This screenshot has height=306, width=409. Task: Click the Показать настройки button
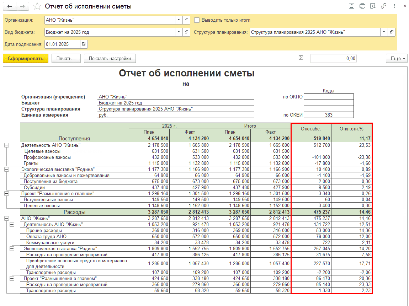[110, 58]
